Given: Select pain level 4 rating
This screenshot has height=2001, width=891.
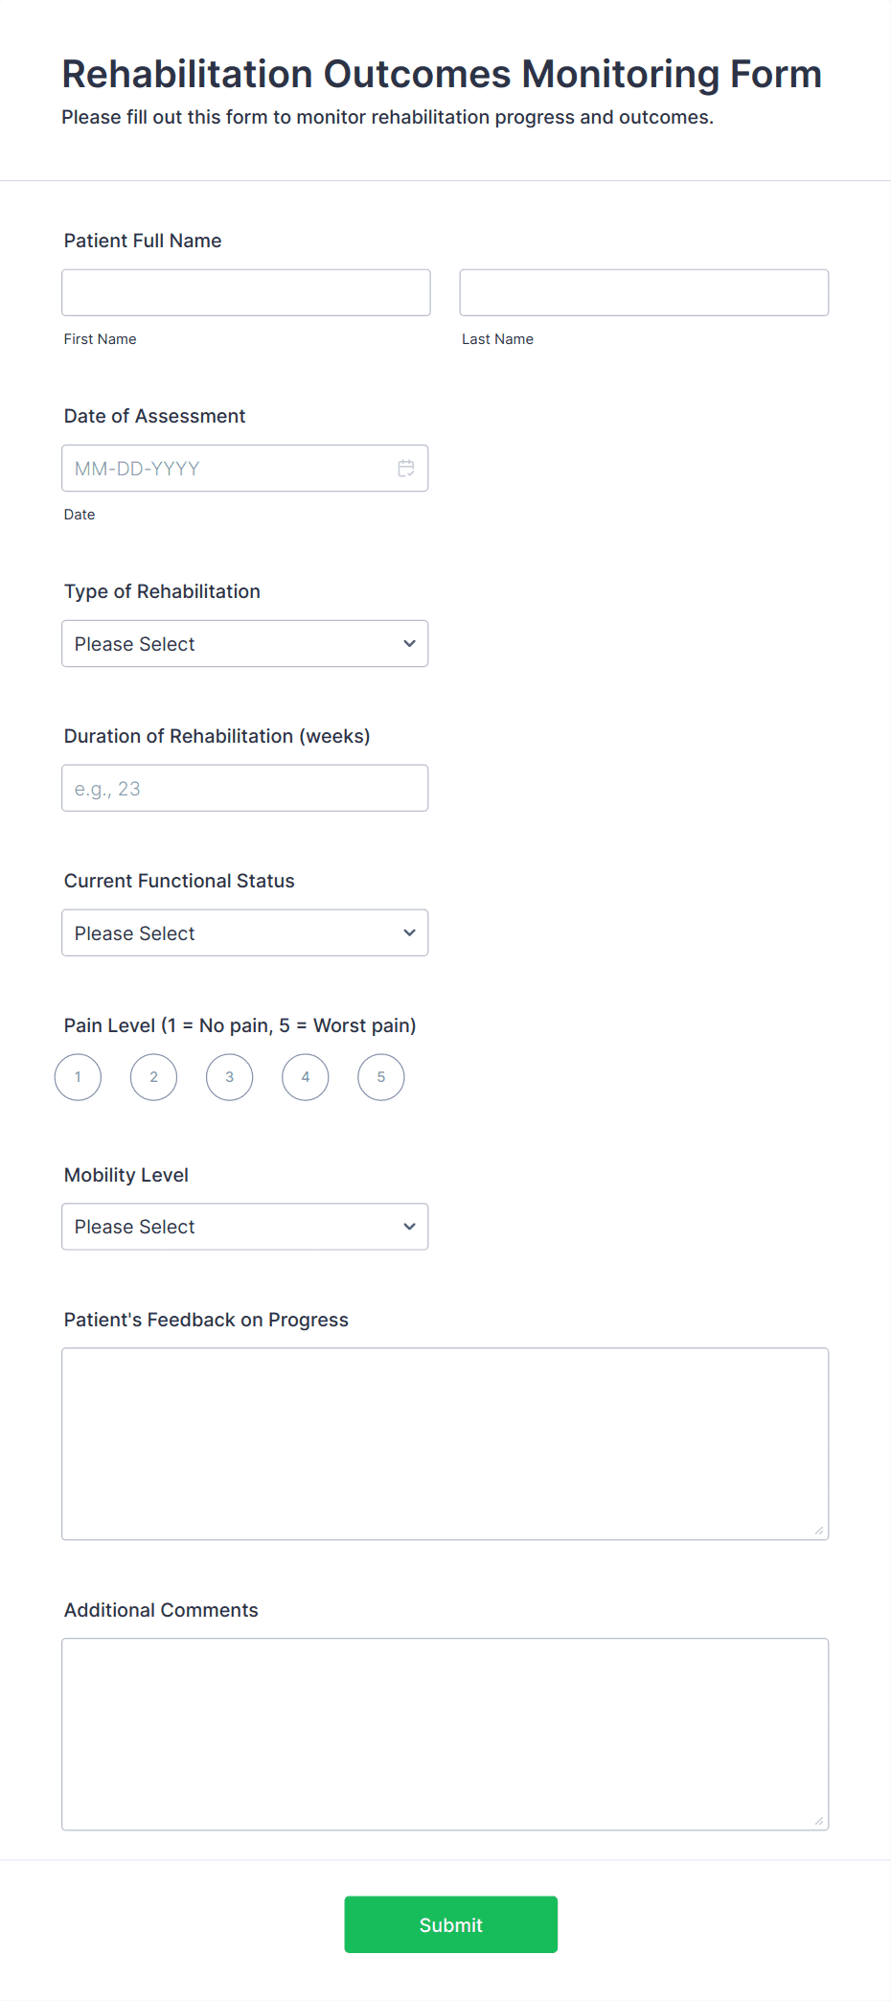Looking at the screenshot, I should tap(305, 1077).
